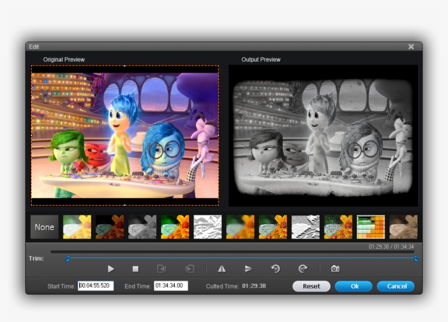Skip to next video segment
The width and height of the screenshot is (448, 322).
pyautogui.click(x=190, y=269)
